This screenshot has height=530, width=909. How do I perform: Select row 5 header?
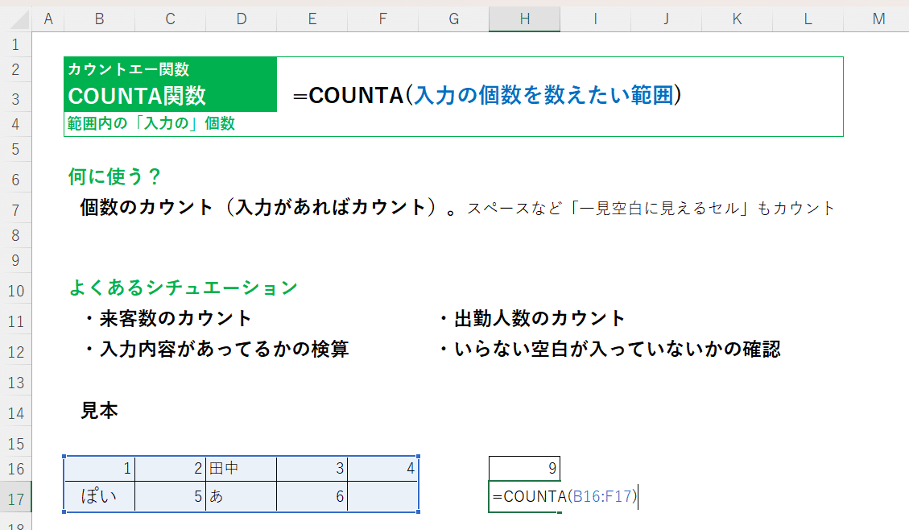click(x=15, y=149)
